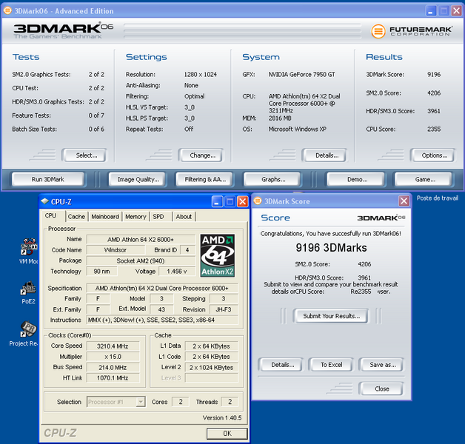
Task: Open Filtering & AA... tool
Action: click(204, 179)
